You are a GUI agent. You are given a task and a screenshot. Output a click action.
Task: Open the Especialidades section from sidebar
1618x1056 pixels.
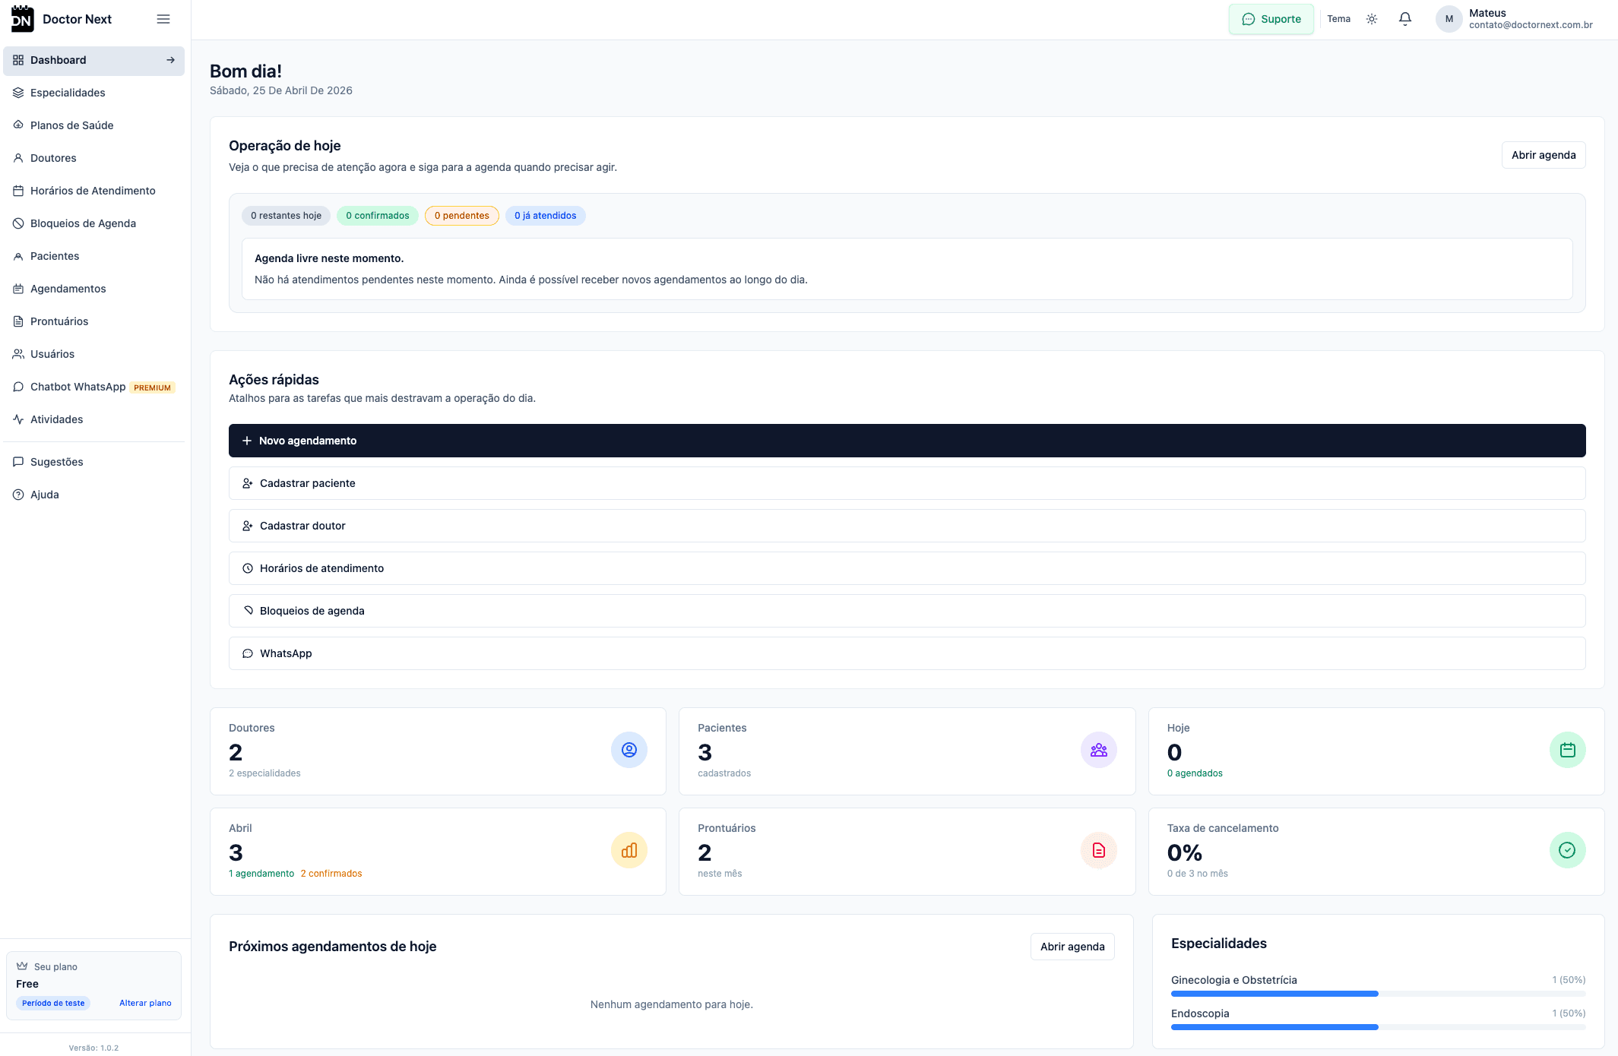click(x=68, y=92)
